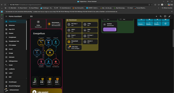Collapse the Home Assistant sidebar menu icon
The height and width of the screenshot is (93, 174).
6,16
